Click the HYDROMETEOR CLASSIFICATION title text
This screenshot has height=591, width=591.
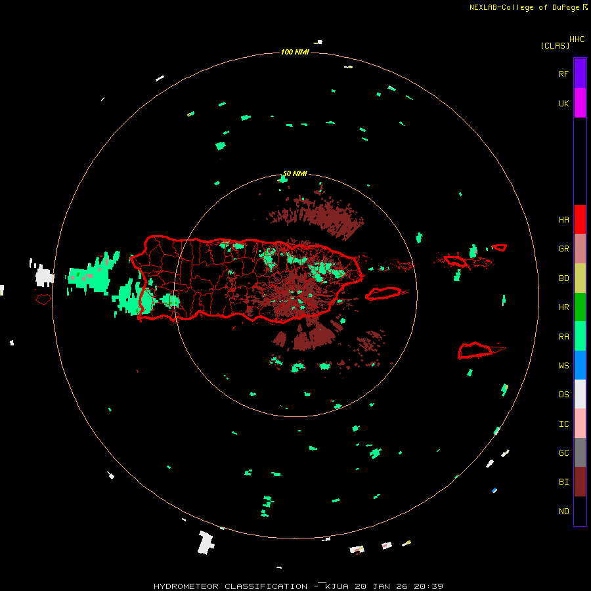[230, 586]
